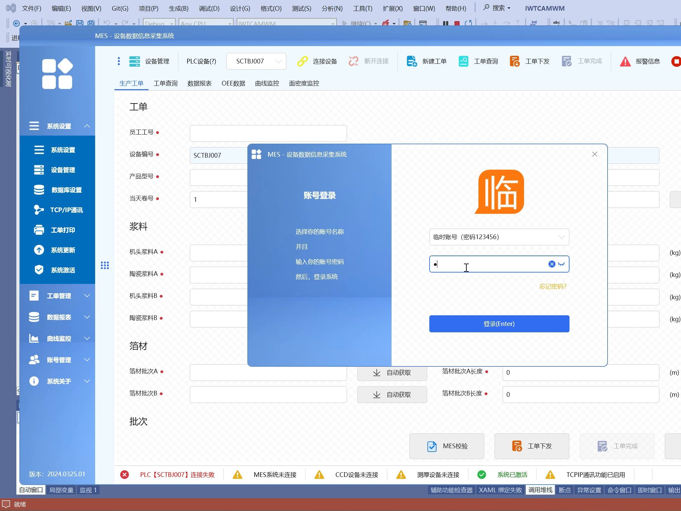Viewport: 681px width, 511px height.
Task: Clear the password field using the X button
Action: (x=551, y=264)
